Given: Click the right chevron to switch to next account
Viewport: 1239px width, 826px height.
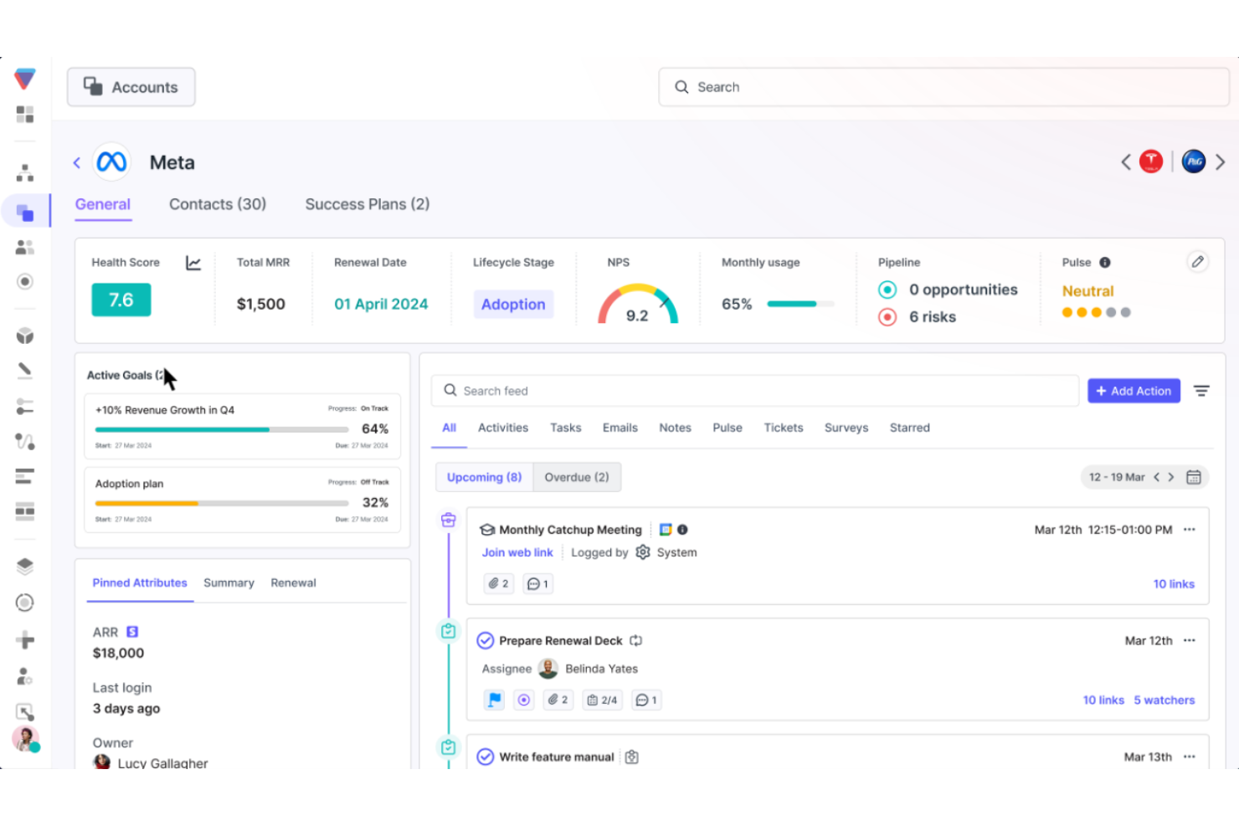Looking at the screenshot, I should tap(1221, 162).
